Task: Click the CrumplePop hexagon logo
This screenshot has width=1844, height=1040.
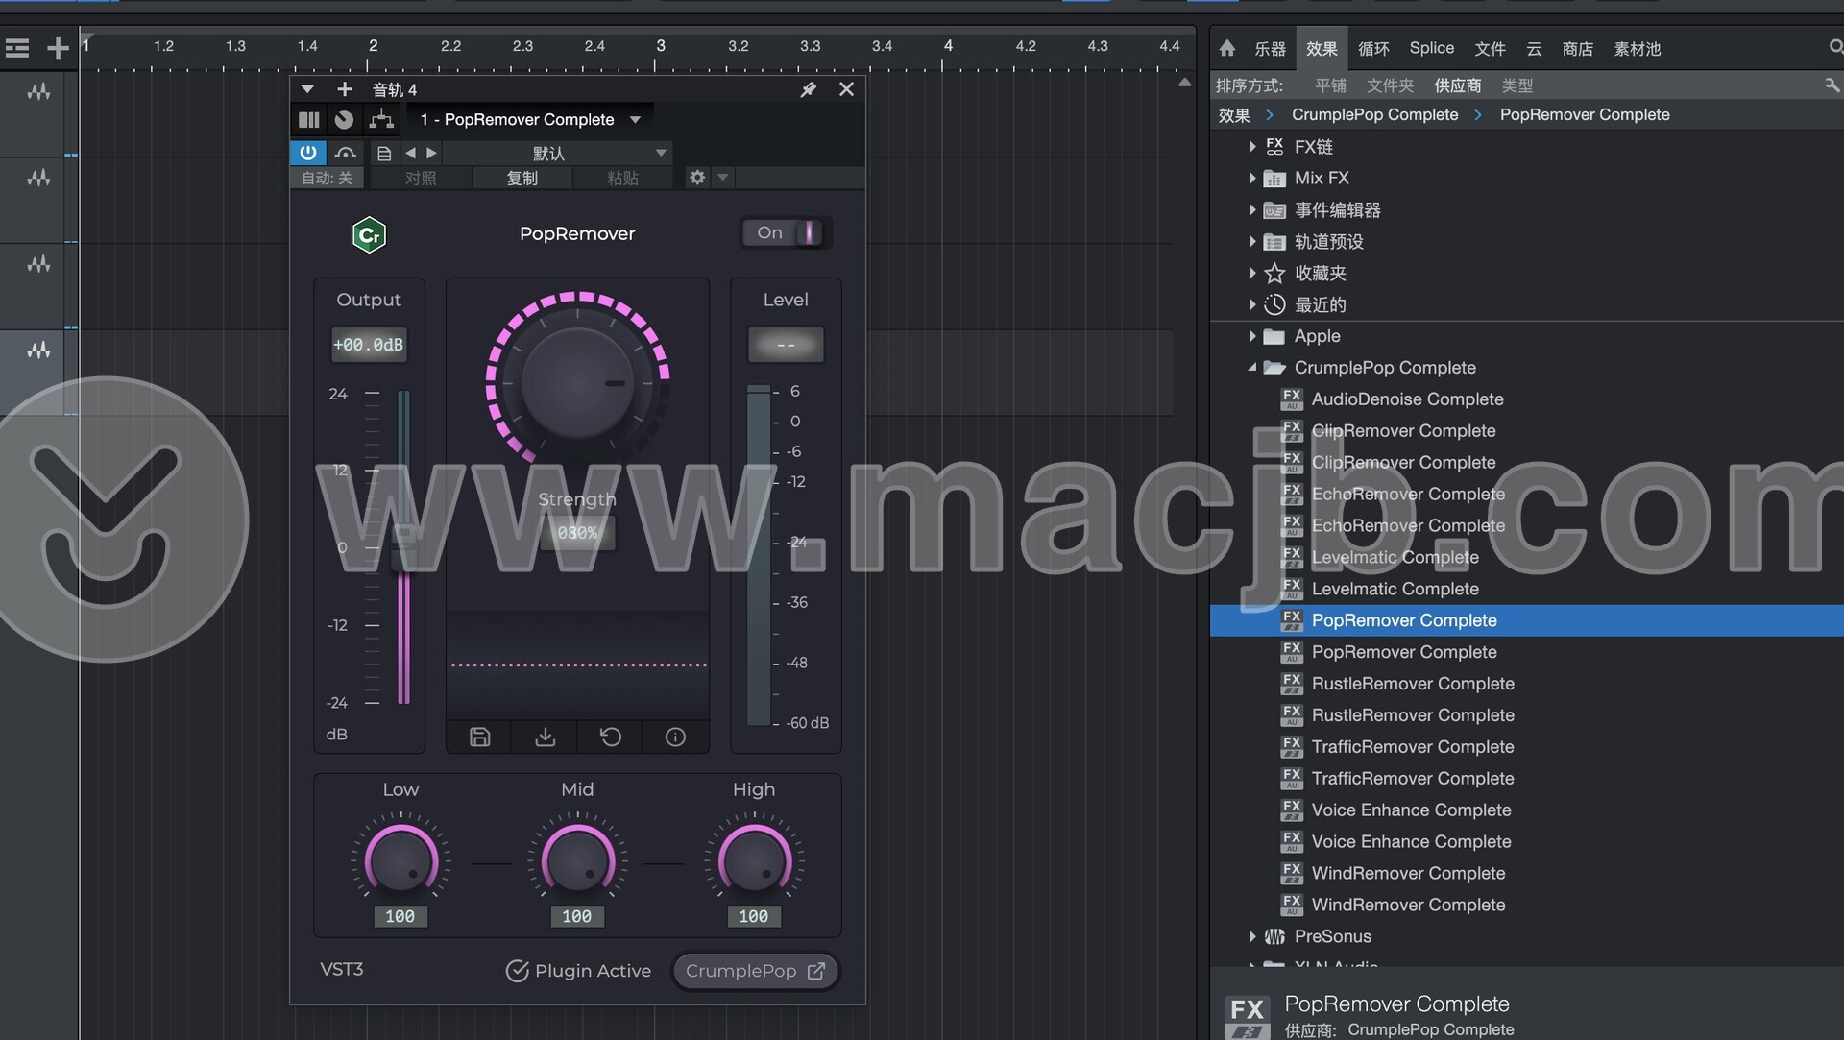Action: 369,234
